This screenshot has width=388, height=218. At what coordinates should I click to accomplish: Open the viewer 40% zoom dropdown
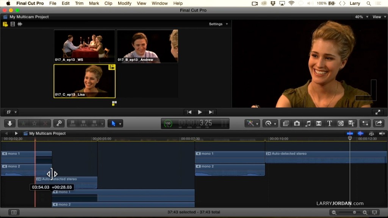[x=361, y=17]
